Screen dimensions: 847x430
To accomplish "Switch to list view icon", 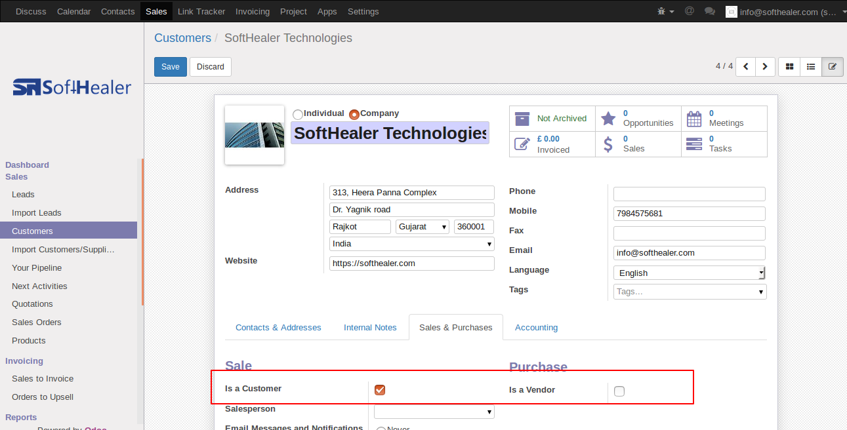I will 811,67.
